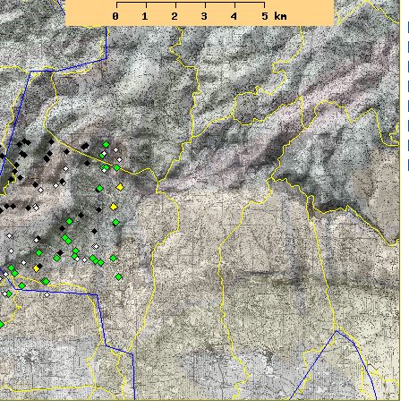Click the black diamond beside the middle yellow diamond
Screen dimensions: 409x408
[x=99, y=210]
